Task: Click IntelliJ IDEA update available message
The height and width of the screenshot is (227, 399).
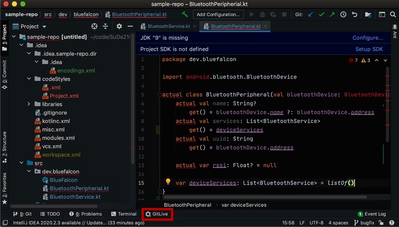Action: click(79, 223)
